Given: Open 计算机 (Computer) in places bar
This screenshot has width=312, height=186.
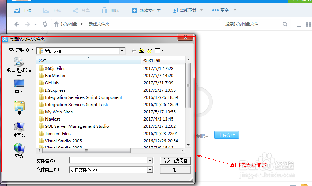Looking at the screenshot, I should [19, 130].
